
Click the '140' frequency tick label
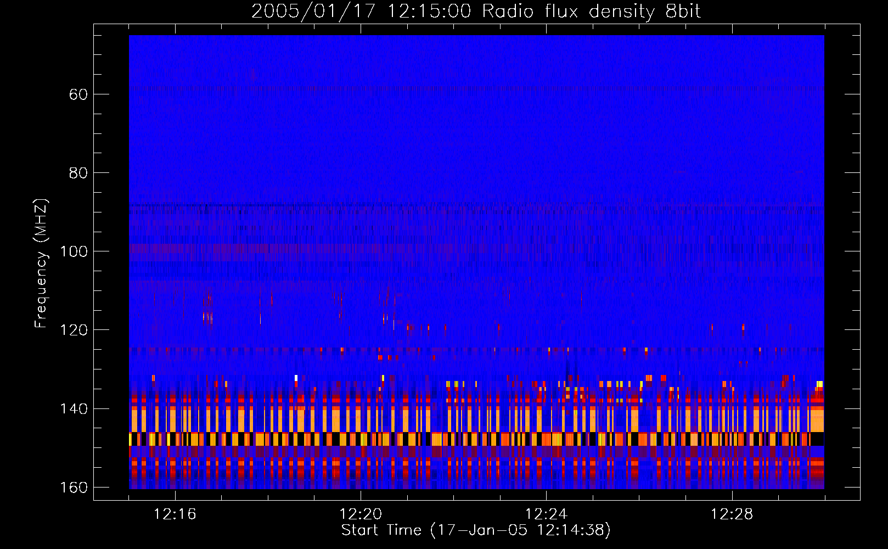73,409
